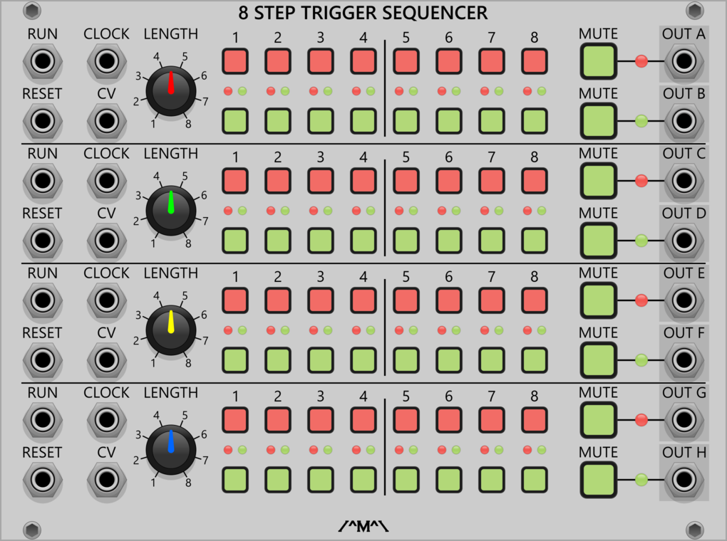Click the red LENGTH knob
The height and width of the screenshot is (541, 727).
pos(170,90)
